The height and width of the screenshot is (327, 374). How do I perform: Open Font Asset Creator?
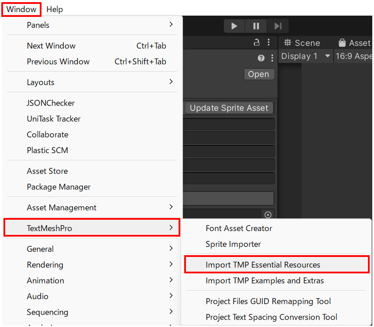click(x=277, y=228)
